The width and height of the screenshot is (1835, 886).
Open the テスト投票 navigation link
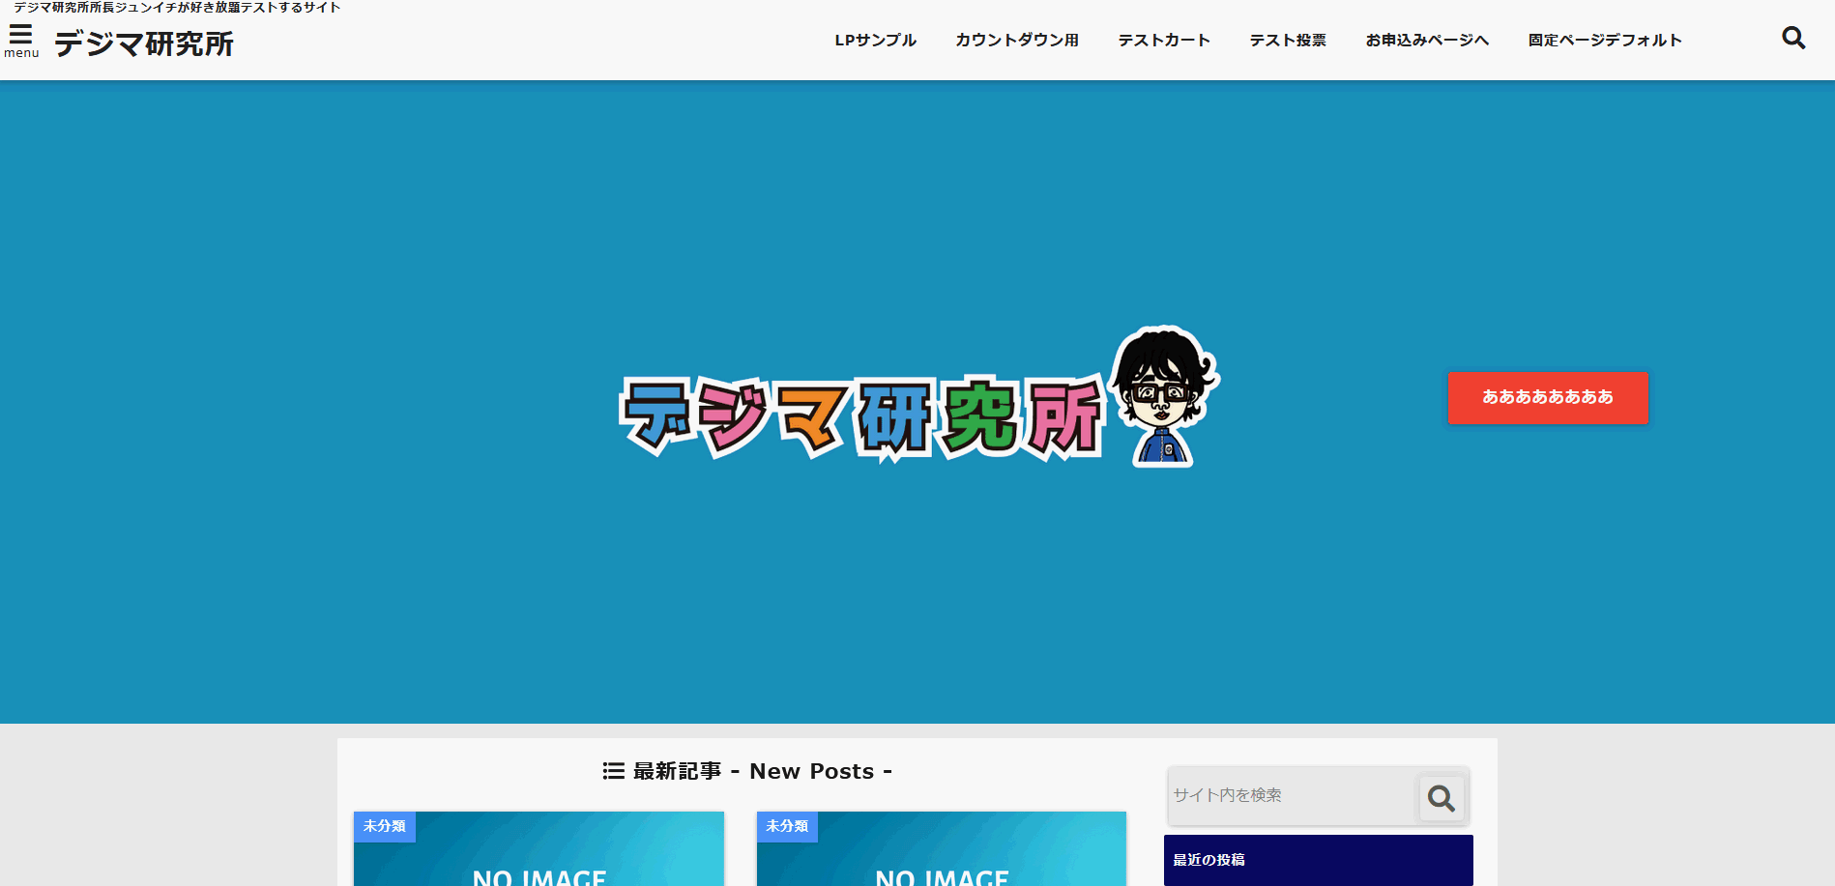point(1288,41)
